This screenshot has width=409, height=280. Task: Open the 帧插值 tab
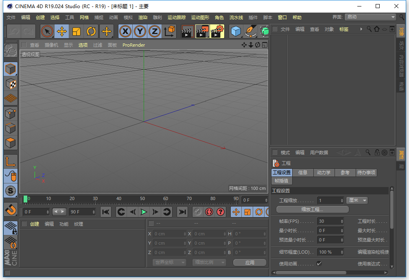click(282, 181)
